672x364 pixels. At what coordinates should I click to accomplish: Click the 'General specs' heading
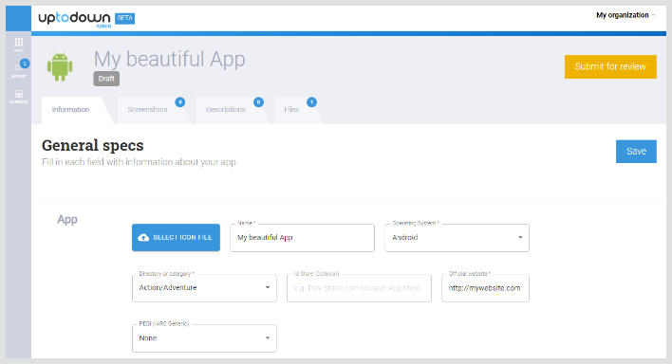[93, 146]
